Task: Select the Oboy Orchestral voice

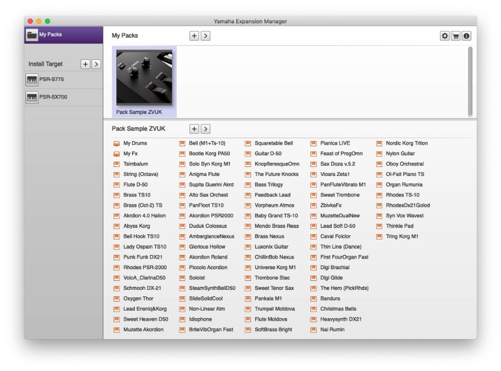Action: tap(405, 164)
